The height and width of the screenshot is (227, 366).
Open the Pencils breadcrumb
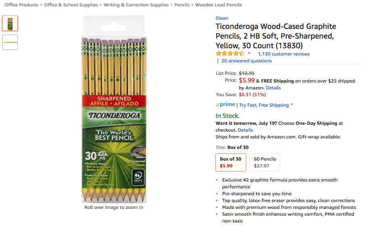[182, 5]
